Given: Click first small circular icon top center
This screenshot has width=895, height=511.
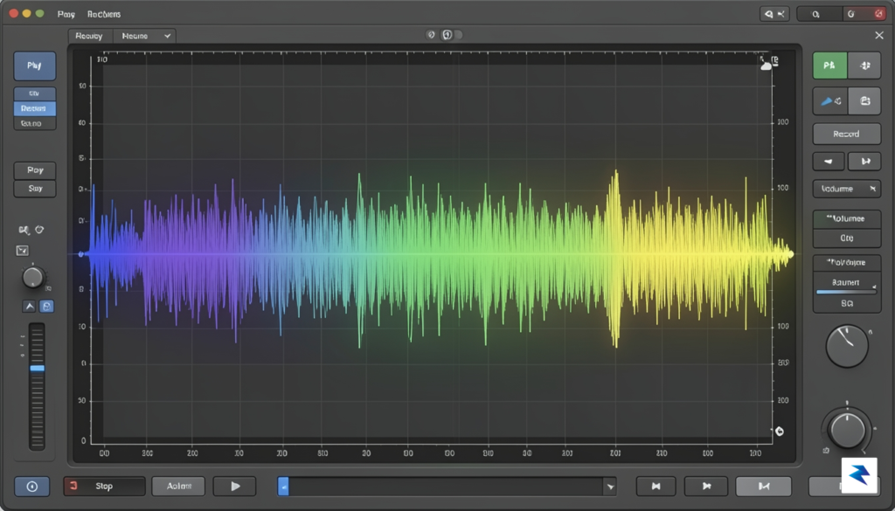Looking at the screenshot, I should (431, 35).
